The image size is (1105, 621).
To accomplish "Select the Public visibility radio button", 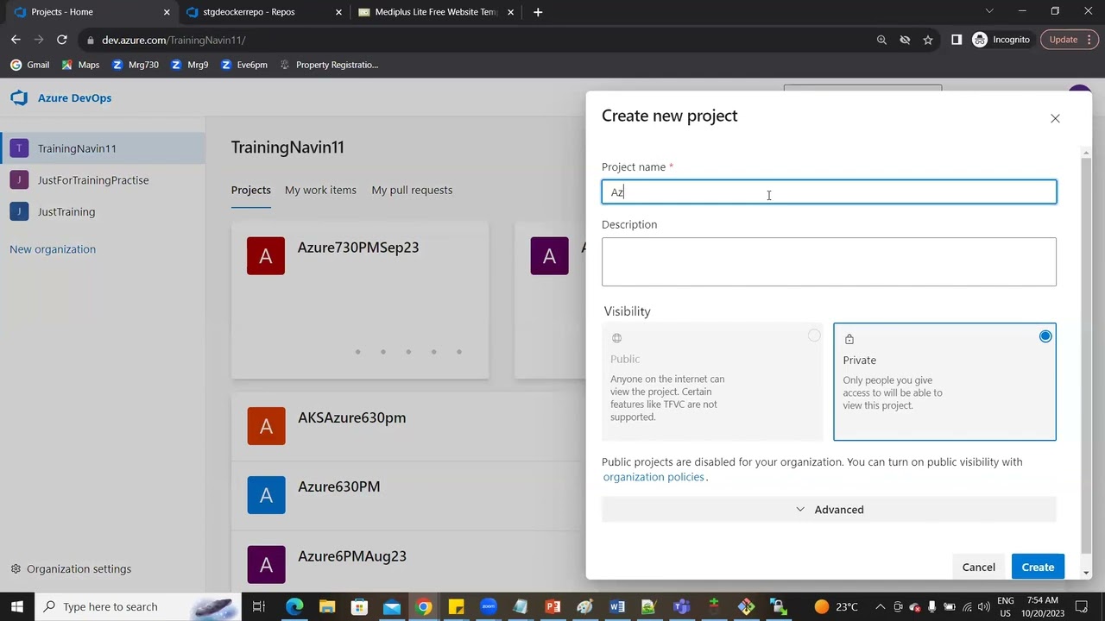I will point(814,336).
